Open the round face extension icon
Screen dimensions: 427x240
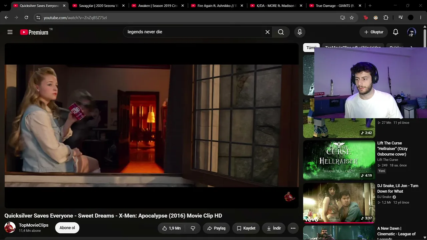coord(376,18)
